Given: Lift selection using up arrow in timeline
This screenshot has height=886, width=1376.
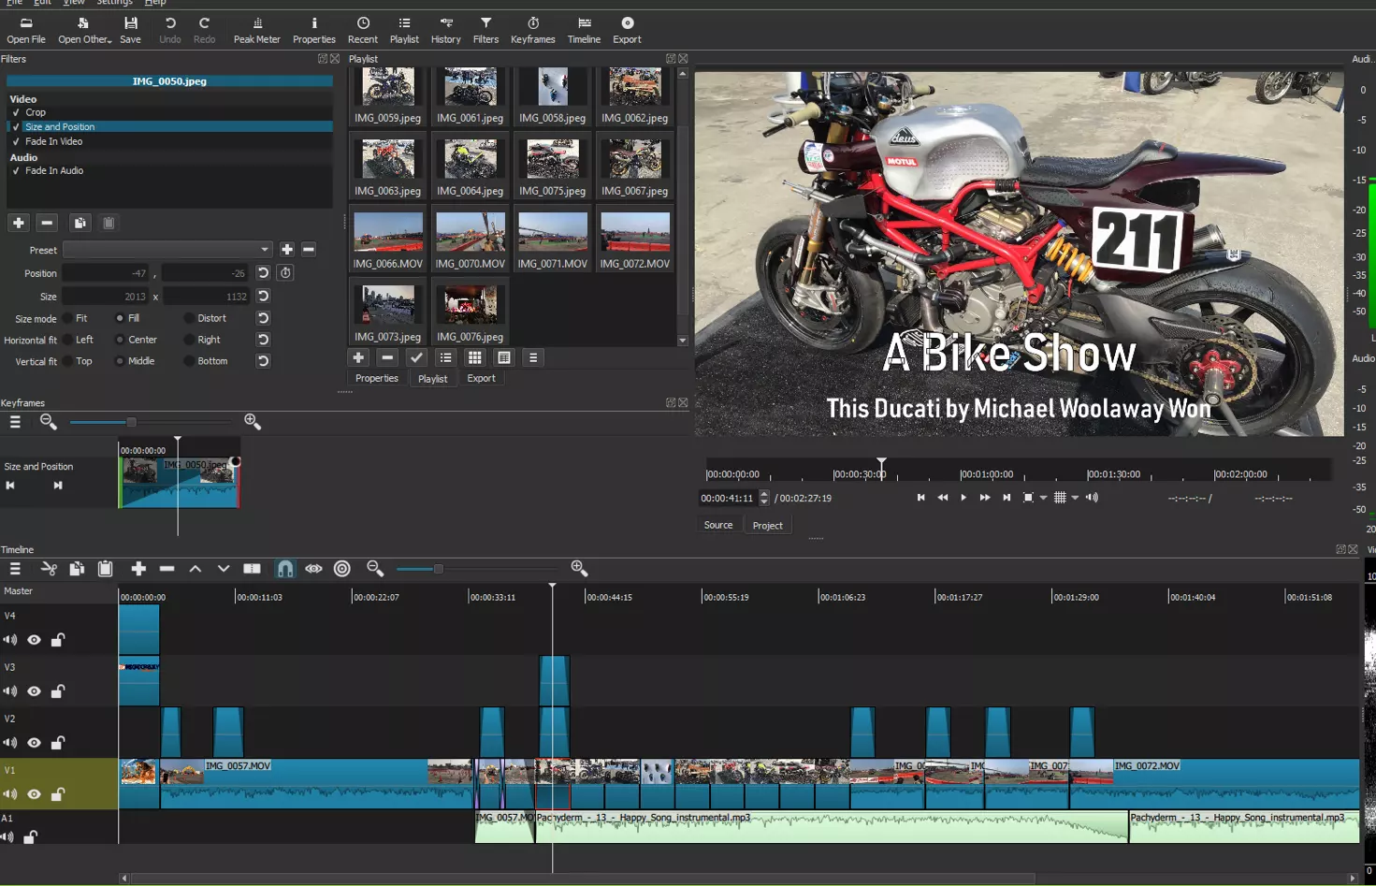Looking at the screenshot, I should tap(196, 569).
